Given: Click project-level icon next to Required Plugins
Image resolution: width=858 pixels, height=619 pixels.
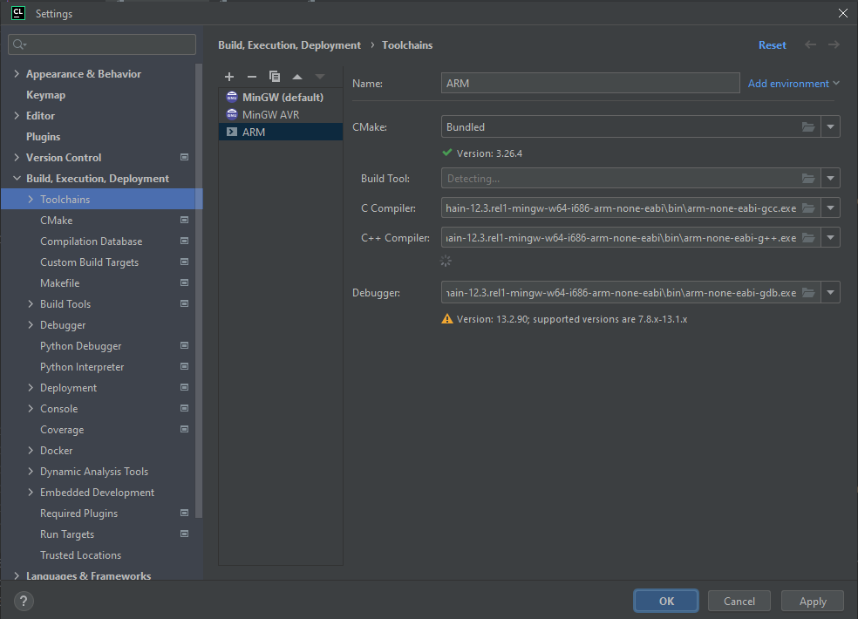Looking at the screenshot, I should 184,513.
